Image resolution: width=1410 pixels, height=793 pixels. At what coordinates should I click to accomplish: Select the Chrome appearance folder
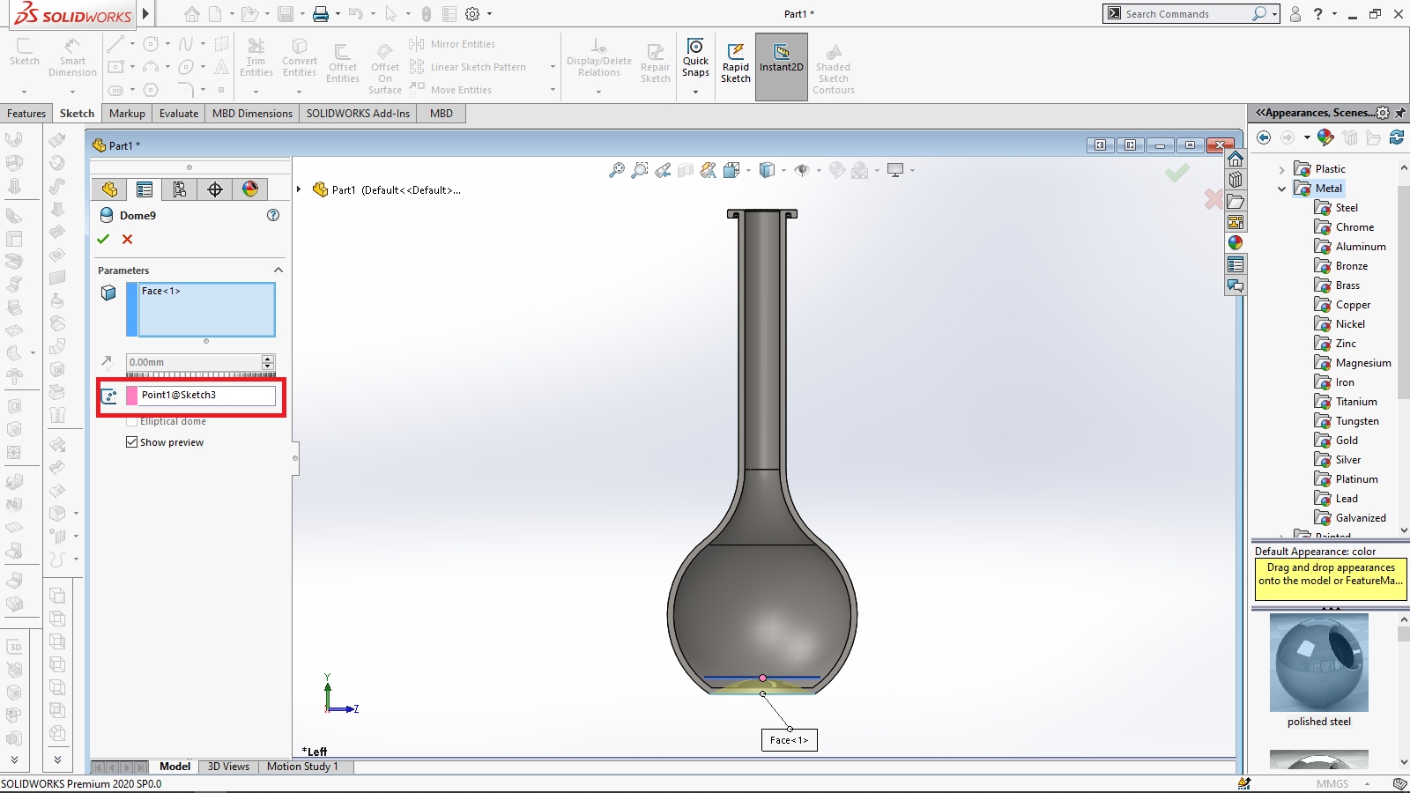(x=1354, y=227)
